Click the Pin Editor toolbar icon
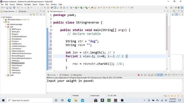The width and height of the screenshot is (184, 103). (x=132, y=8)
